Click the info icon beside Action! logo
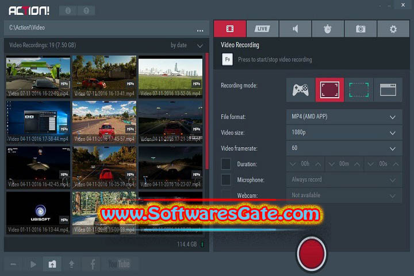Image resolution: width=414 pixels, height=276 pixels. (x=68, y=10)
